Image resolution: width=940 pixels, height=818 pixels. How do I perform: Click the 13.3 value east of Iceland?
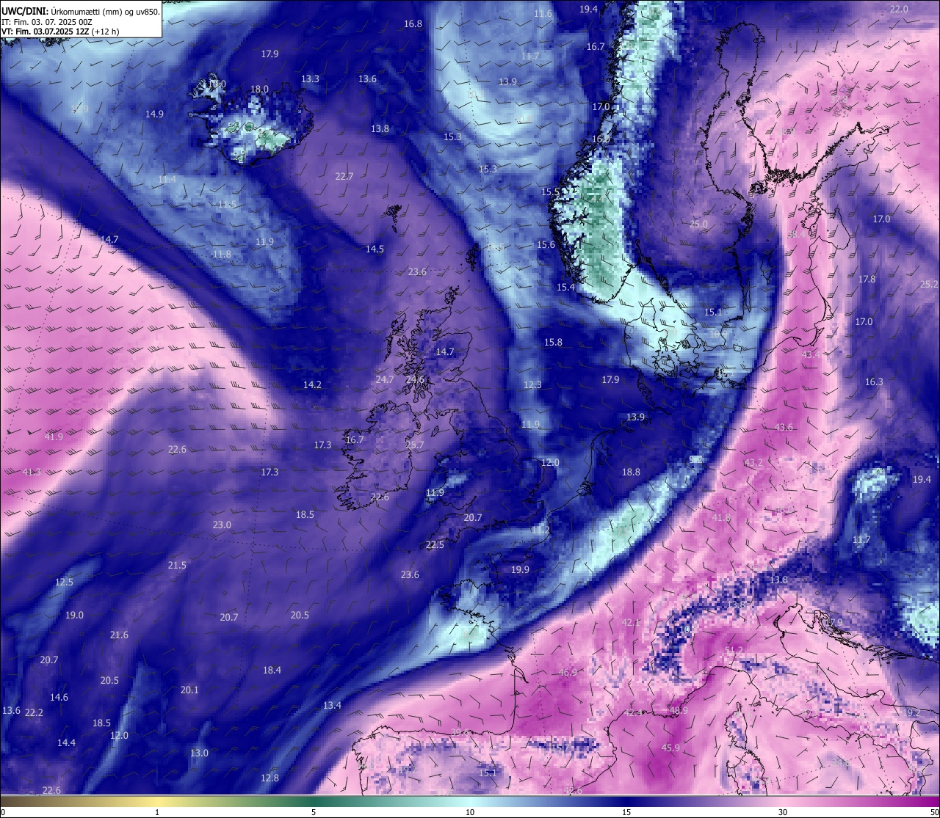[x=310, y=78]
